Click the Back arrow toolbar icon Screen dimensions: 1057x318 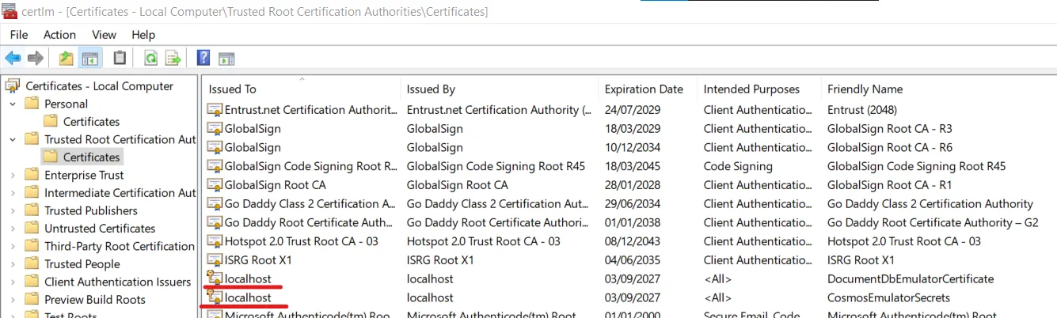pyautogui.click(x=13, y=58)
